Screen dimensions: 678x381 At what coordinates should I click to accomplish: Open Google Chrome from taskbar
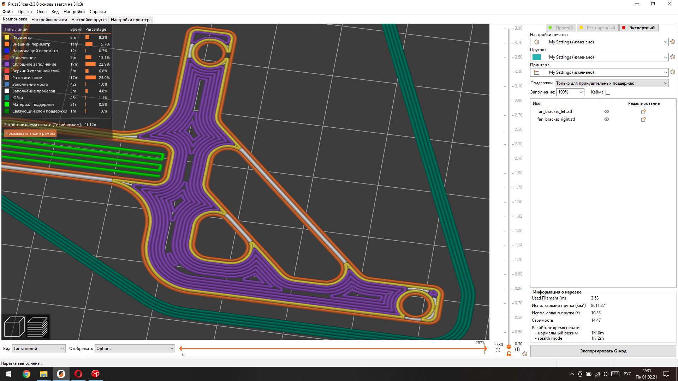coord(26,374)
